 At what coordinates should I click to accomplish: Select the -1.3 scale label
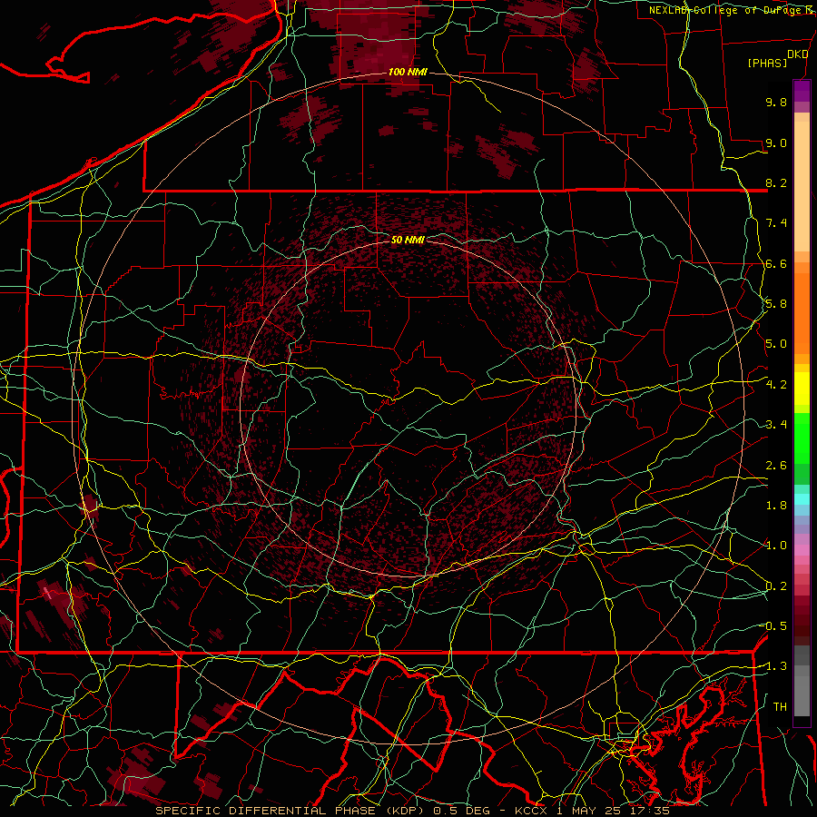[x=773, y=666]
